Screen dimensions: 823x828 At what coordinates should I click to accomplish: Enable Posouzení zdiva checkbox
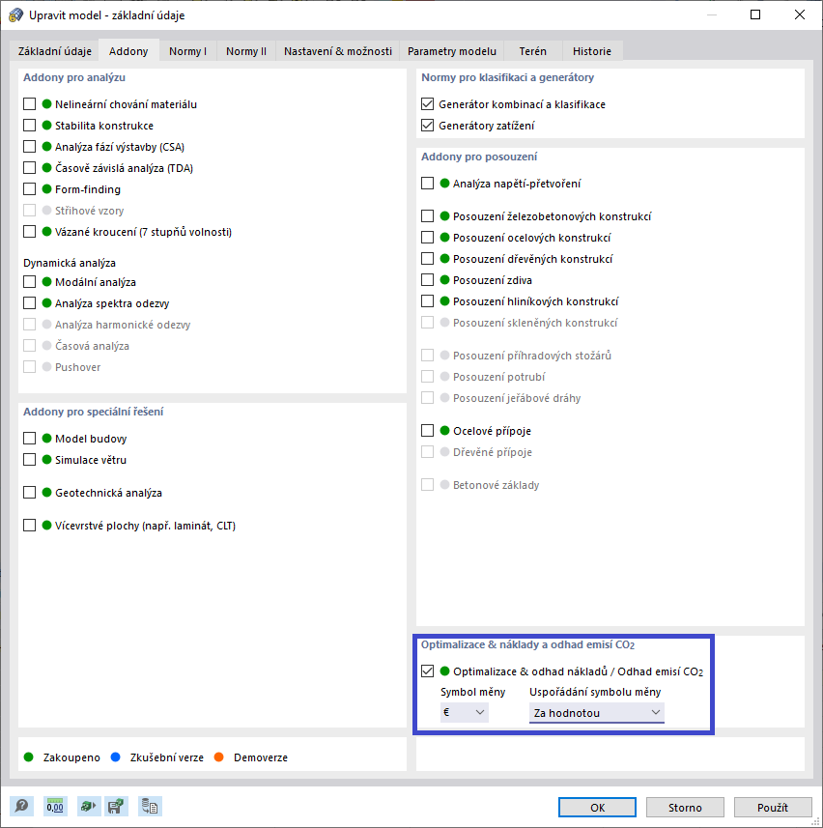428,280
